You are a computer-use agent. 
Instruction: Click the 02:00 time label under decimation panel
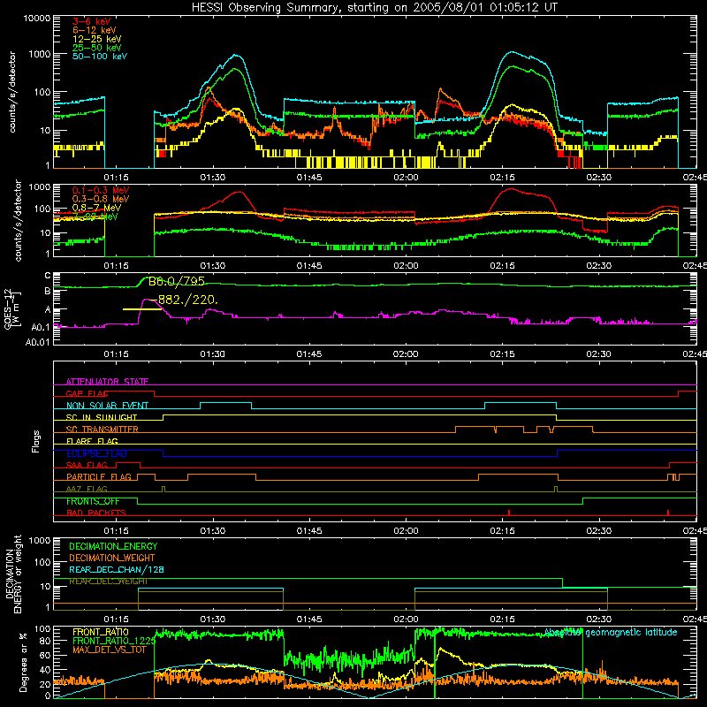pyautogui.click(x=406, y=619)
